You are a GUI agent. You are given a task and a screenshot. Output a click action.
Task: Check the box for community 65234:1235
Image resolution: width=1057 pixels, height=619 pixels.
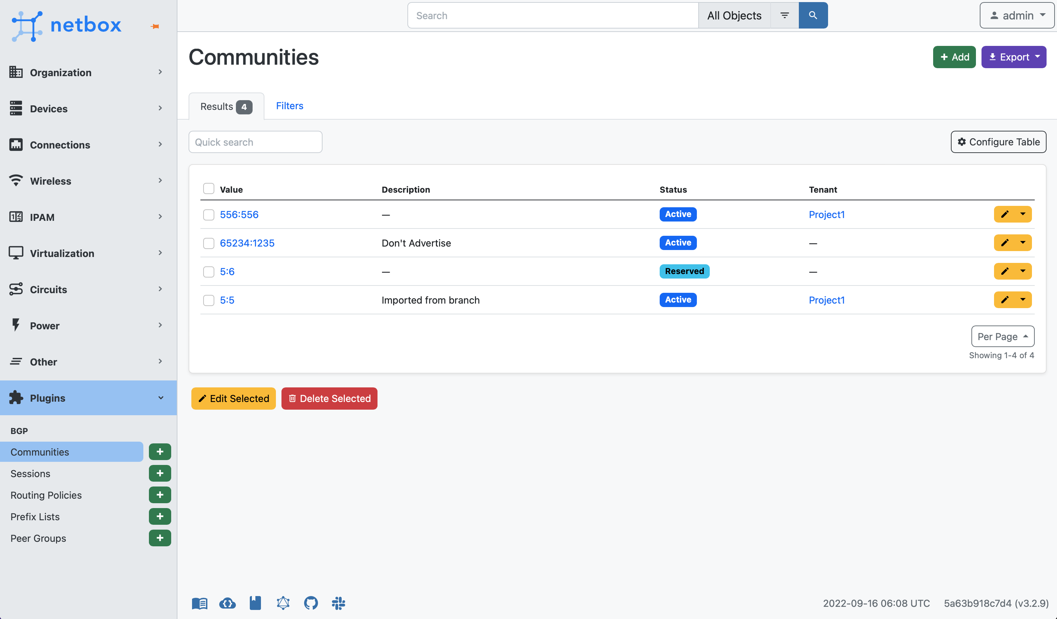click(208, 243)
